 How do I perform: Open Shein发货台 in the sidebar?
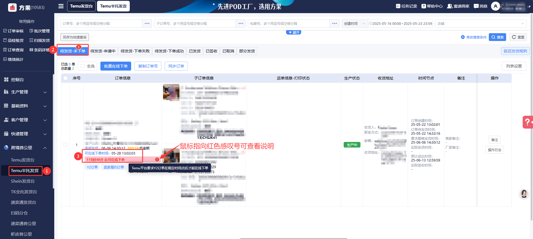[23, 181]
